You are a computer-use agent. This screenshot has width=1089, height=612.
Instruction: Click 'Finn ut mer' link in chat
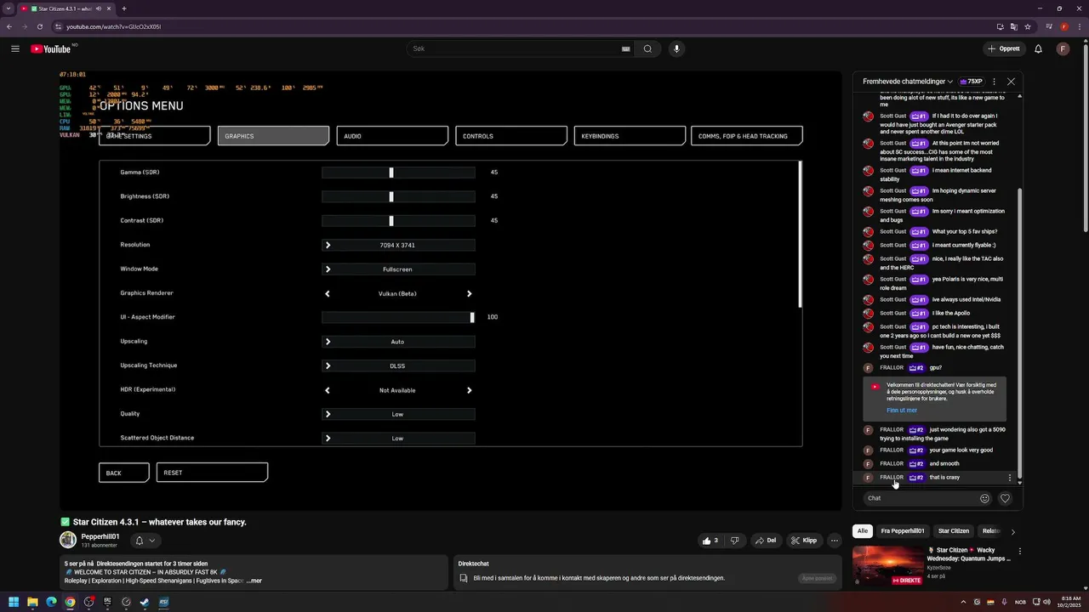click(x=902, y=411)
